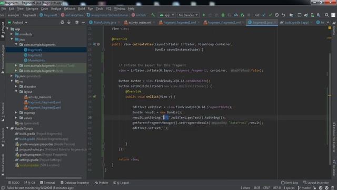
Task: Update project with blue Git arrow
Action: pyautogui.click(x=264, y=15)
